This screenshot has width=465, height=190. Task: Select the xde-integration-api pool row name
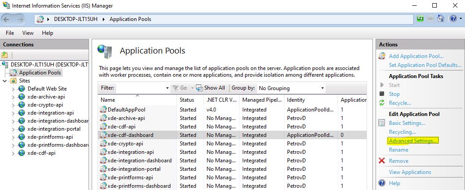point(131,152)
